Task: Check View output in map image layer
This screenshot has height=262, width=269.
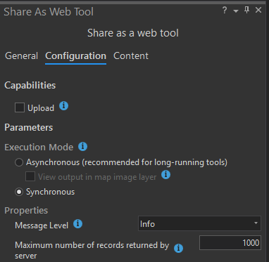Action: pyautogui.click(x=30, y=177)
